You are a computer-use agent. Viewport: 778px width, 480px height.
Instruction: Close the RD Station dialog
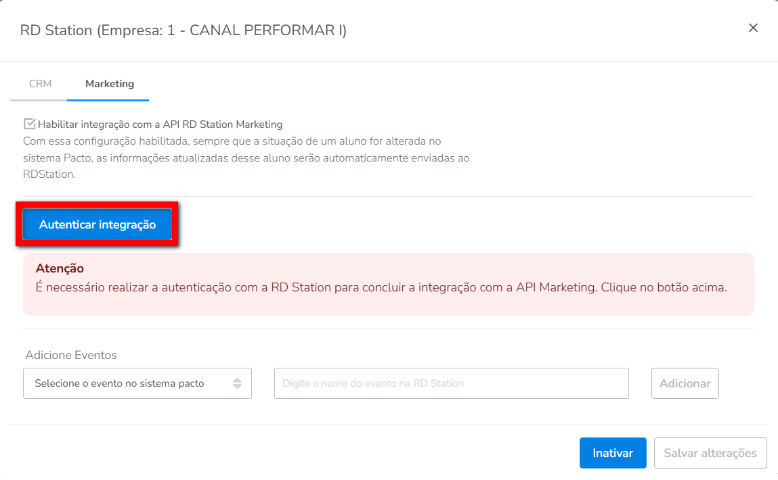(x=753, y=28)
